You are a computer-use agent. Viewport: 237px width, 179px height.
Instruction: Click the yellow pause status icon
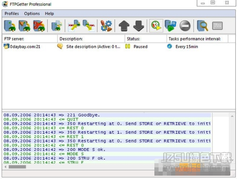(128, 47)
